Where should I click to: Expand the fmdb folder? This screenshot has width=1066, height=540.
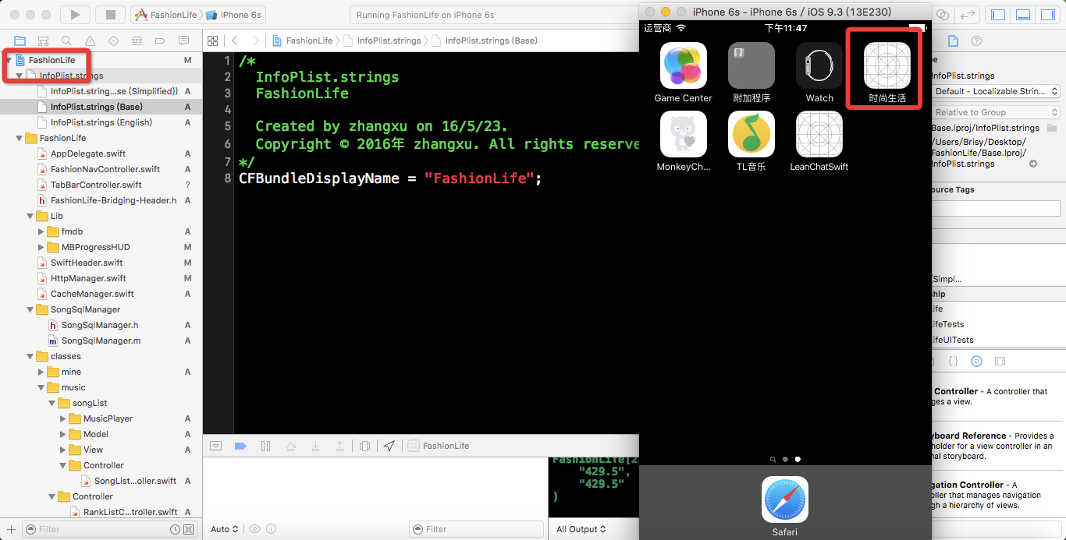coord(41,231)
